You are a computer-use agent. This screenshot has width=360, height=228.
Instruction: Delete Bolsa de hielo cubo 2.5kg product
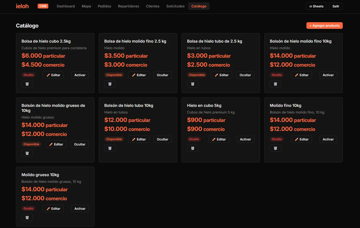27,84
